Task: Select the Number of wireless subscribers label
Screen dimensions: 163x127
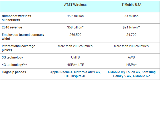Action: [x=16, y=18]
